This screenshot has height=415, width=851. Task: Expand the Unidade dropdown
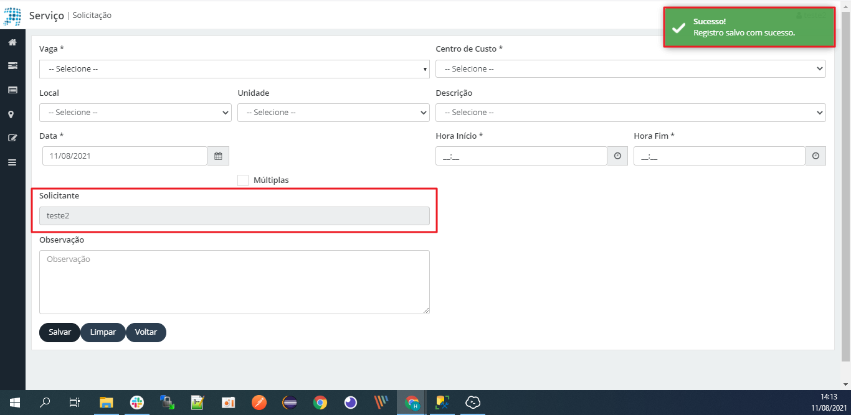point(333,113)
